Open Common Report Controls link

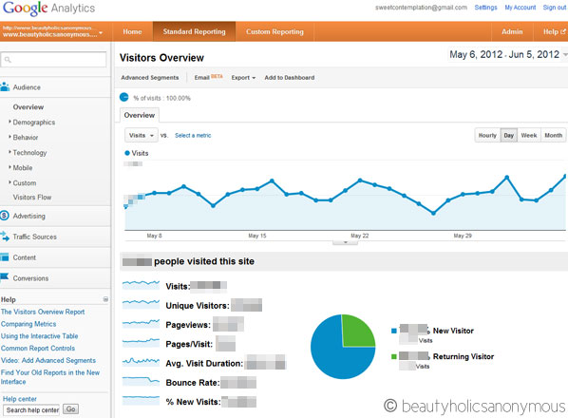tap(38, 348)
